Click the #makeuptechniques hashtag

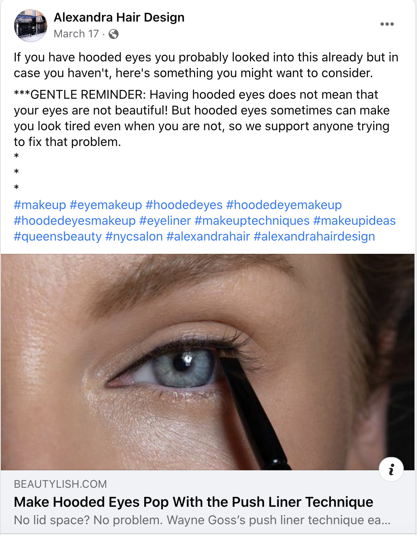coord(252,221)
